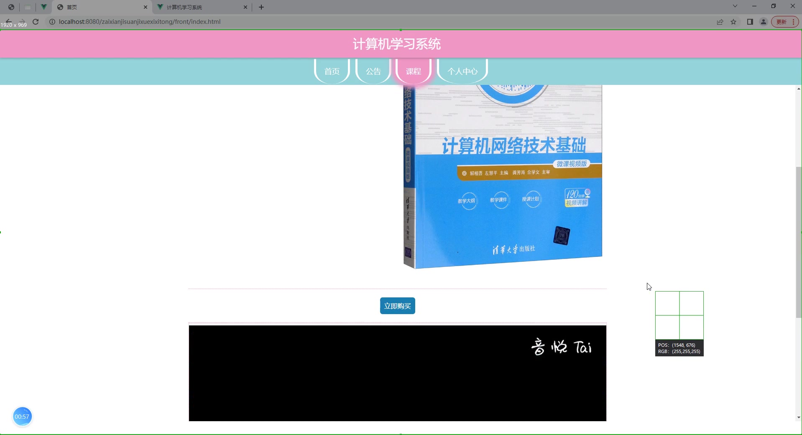Click the 立即购买 button
This screenshot has height=435, width=802.
point(398,306)
